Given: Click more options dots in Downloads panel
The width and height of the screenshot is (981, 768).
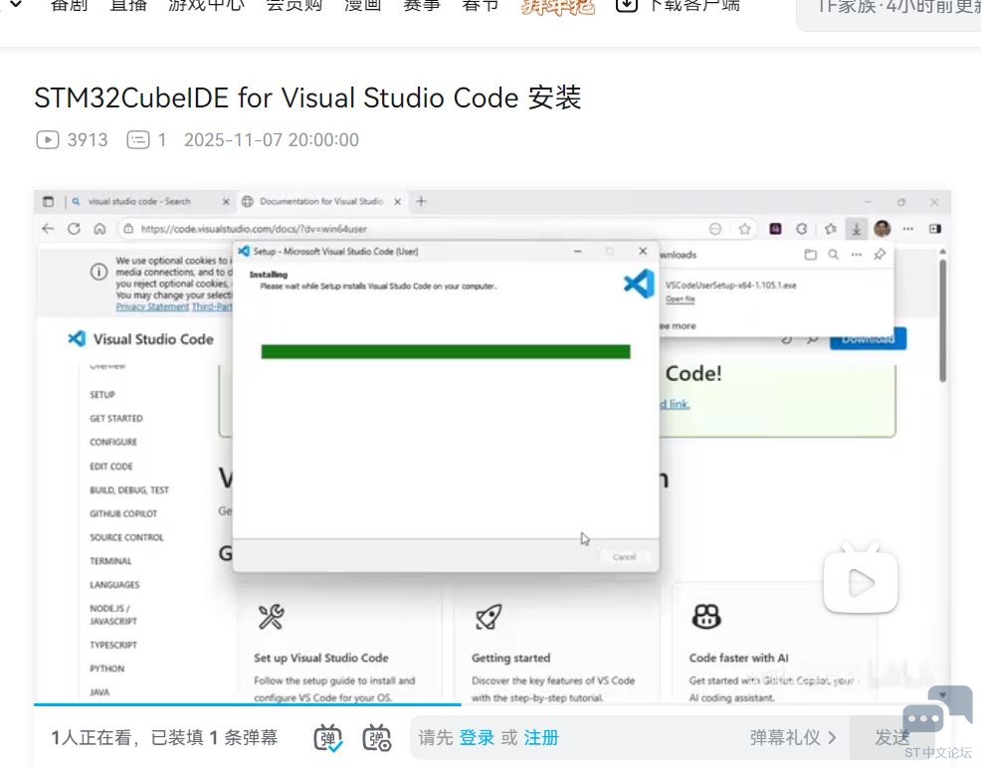Looking at the screenshot, I should [x=857, y=255].
